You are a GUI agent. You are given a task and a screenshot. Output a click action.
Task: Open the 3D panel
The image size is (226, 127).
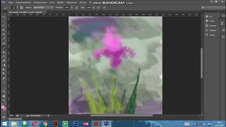(209, 16)
